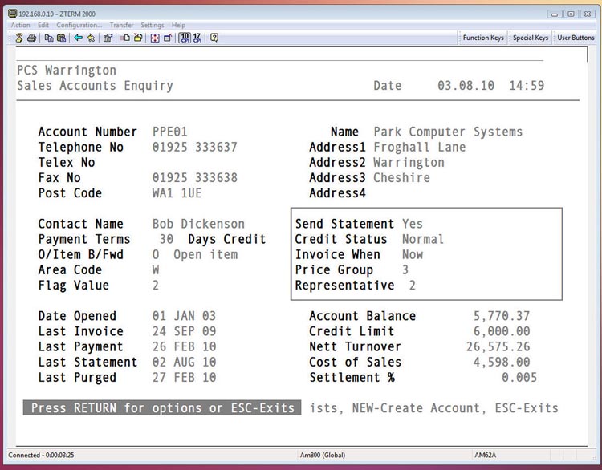Screen dimensions: 602x470
Task: Click the header date 03.08.10
Action: tap(466, 86)
